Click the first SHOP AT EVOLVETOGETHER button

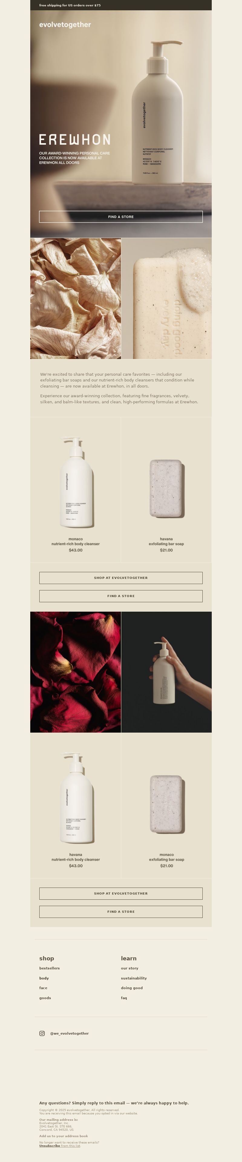click(x=121, y=577)
